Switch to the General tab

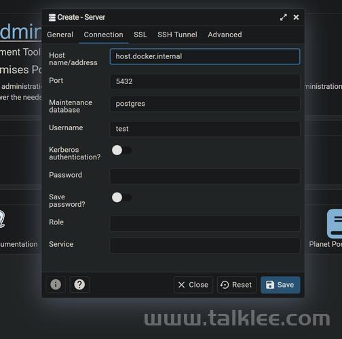(x=60, y=35)
